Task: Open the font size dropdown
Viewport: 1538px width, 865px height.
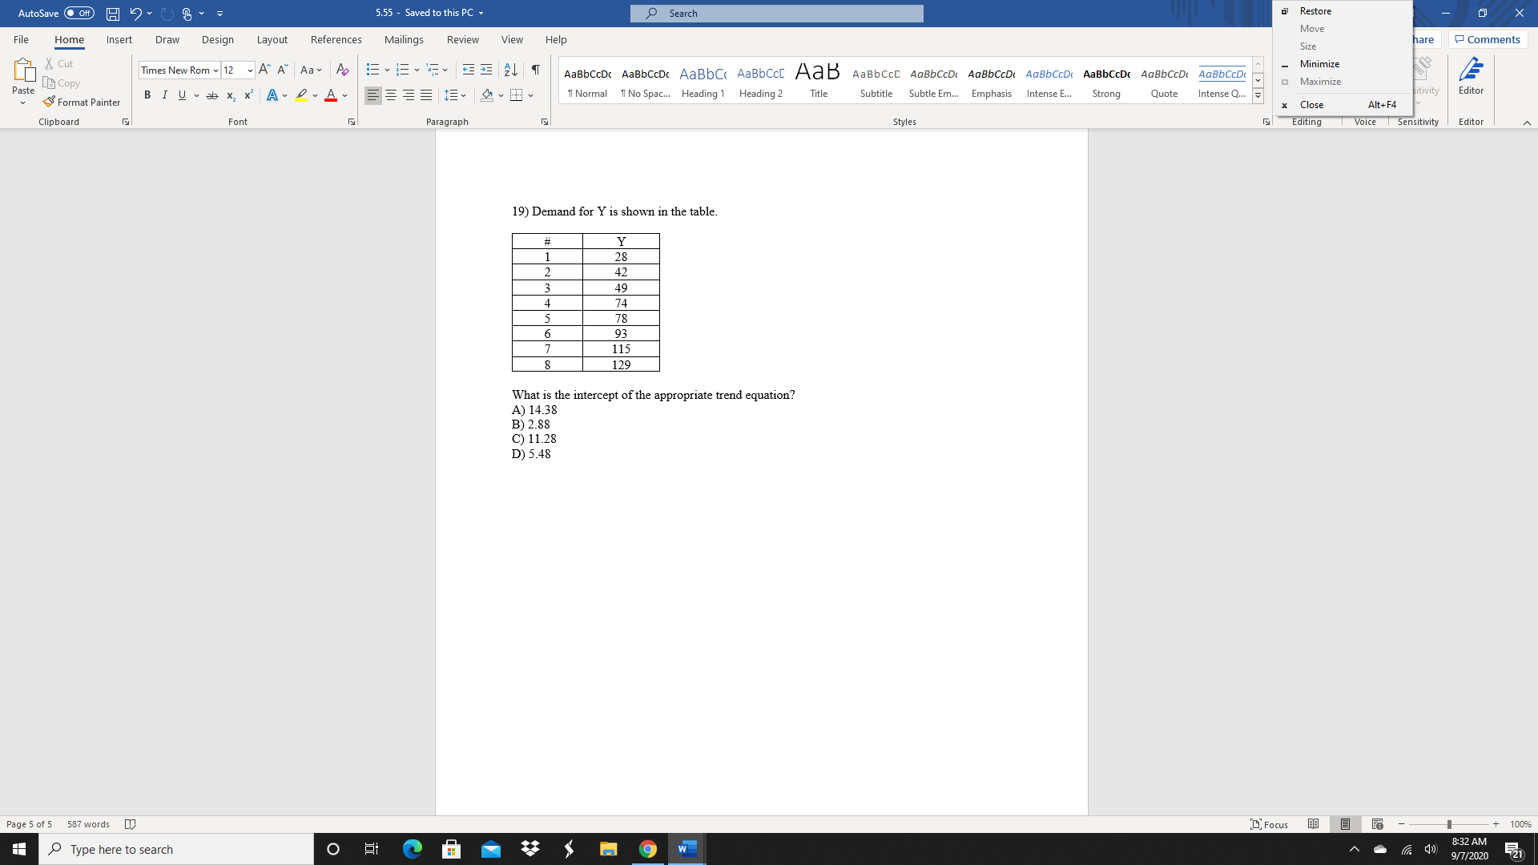Action: coord(249,70)
